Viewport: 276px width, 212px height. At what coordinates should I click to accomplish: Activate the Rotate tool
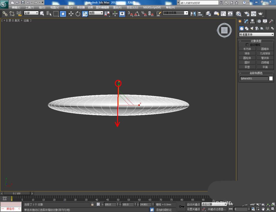[x=78, y=14]
